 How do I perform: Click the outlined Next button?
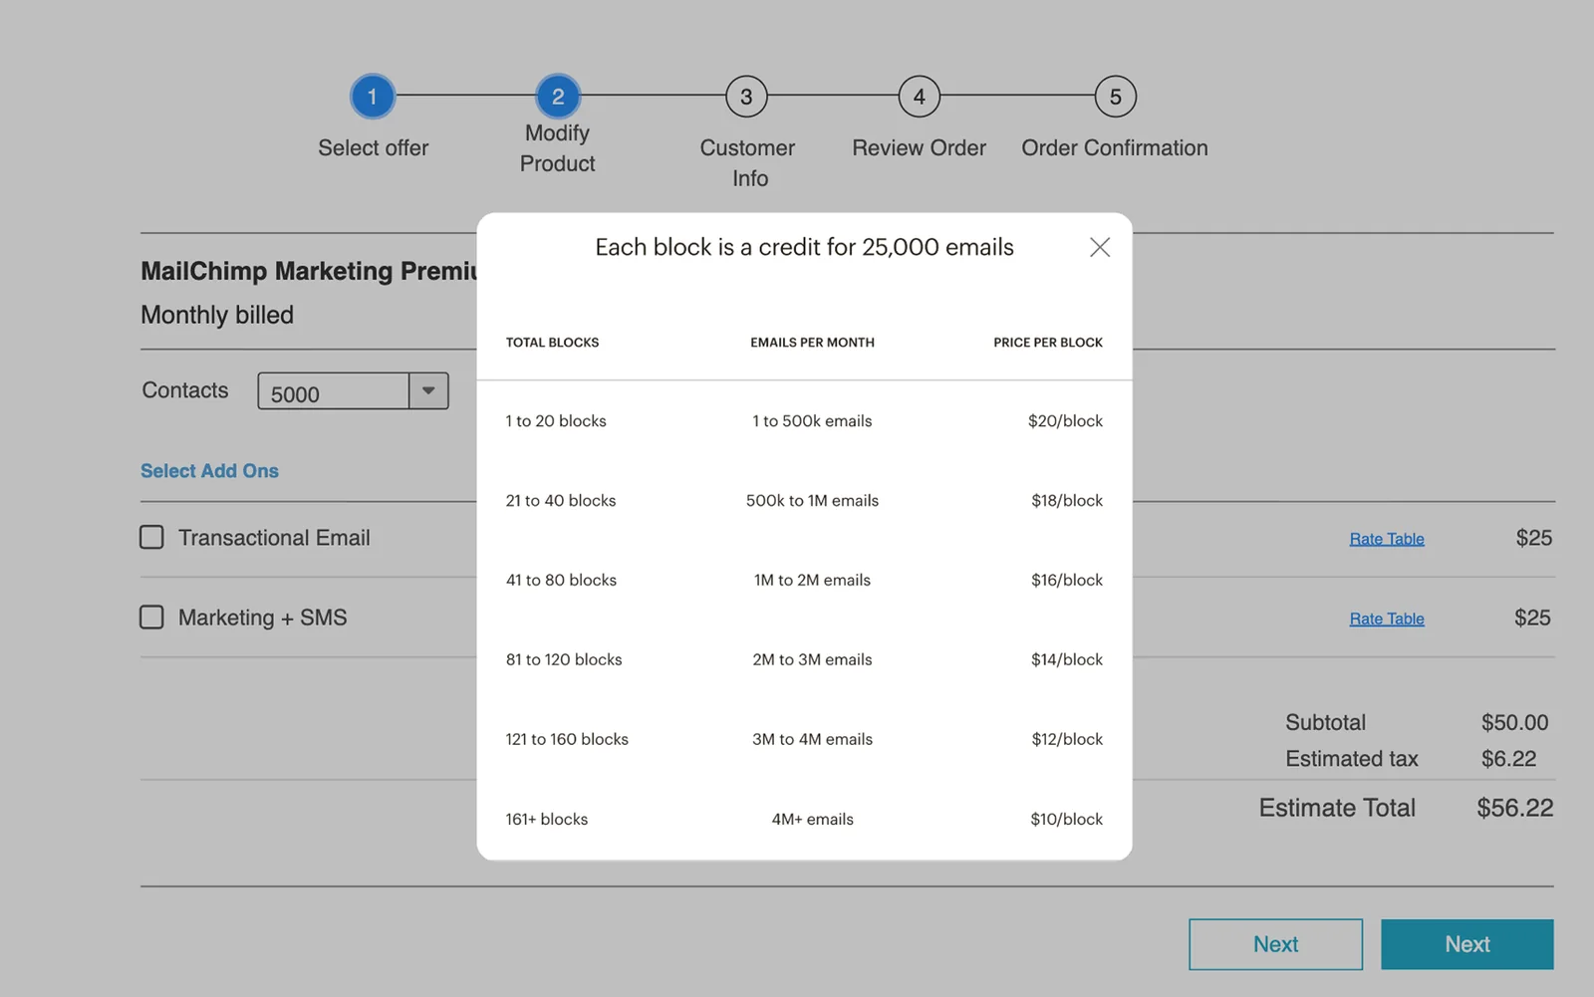[x=1275, y=944]
